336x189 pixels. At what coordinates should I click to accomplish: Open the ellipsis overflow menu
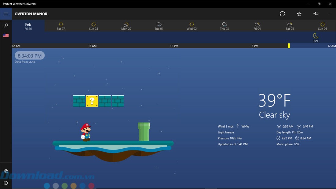[330, 14]
